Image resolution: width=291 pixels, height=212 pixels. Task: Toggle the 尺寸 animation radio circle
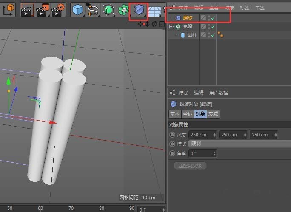click(172, 135)
